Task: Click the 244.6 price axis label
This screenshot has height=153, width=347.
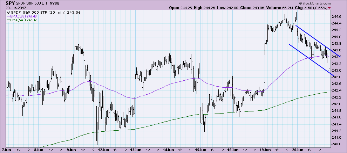Action: pyautogui.click(x=336, y=16)
